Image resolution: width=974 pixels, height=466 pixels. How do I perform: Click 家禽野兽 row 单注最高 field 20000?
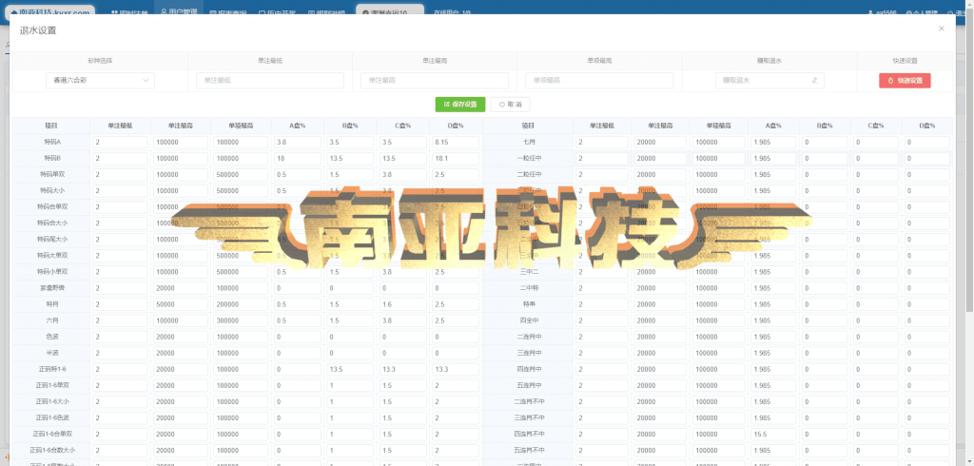tap(180, 287)
